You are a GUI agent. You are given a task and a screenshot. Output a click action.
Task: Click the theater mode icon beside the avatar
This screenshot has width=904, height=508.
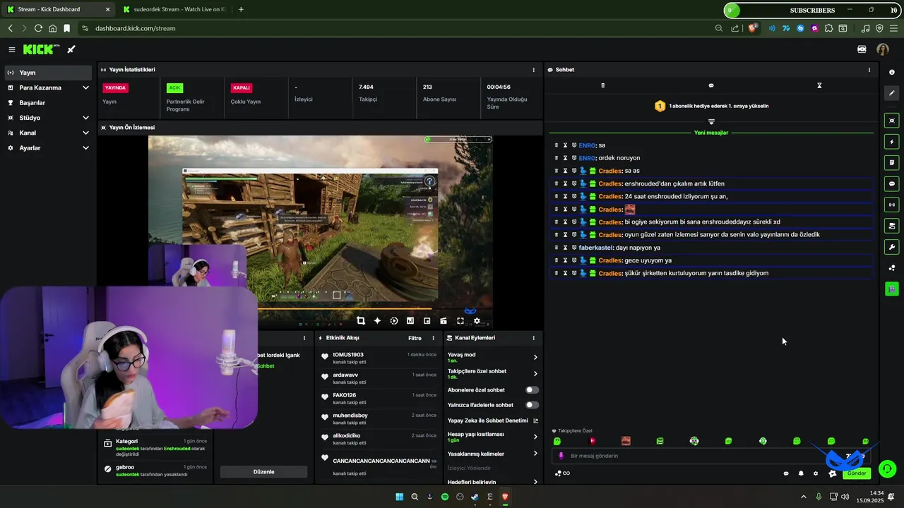pos(862,49)
